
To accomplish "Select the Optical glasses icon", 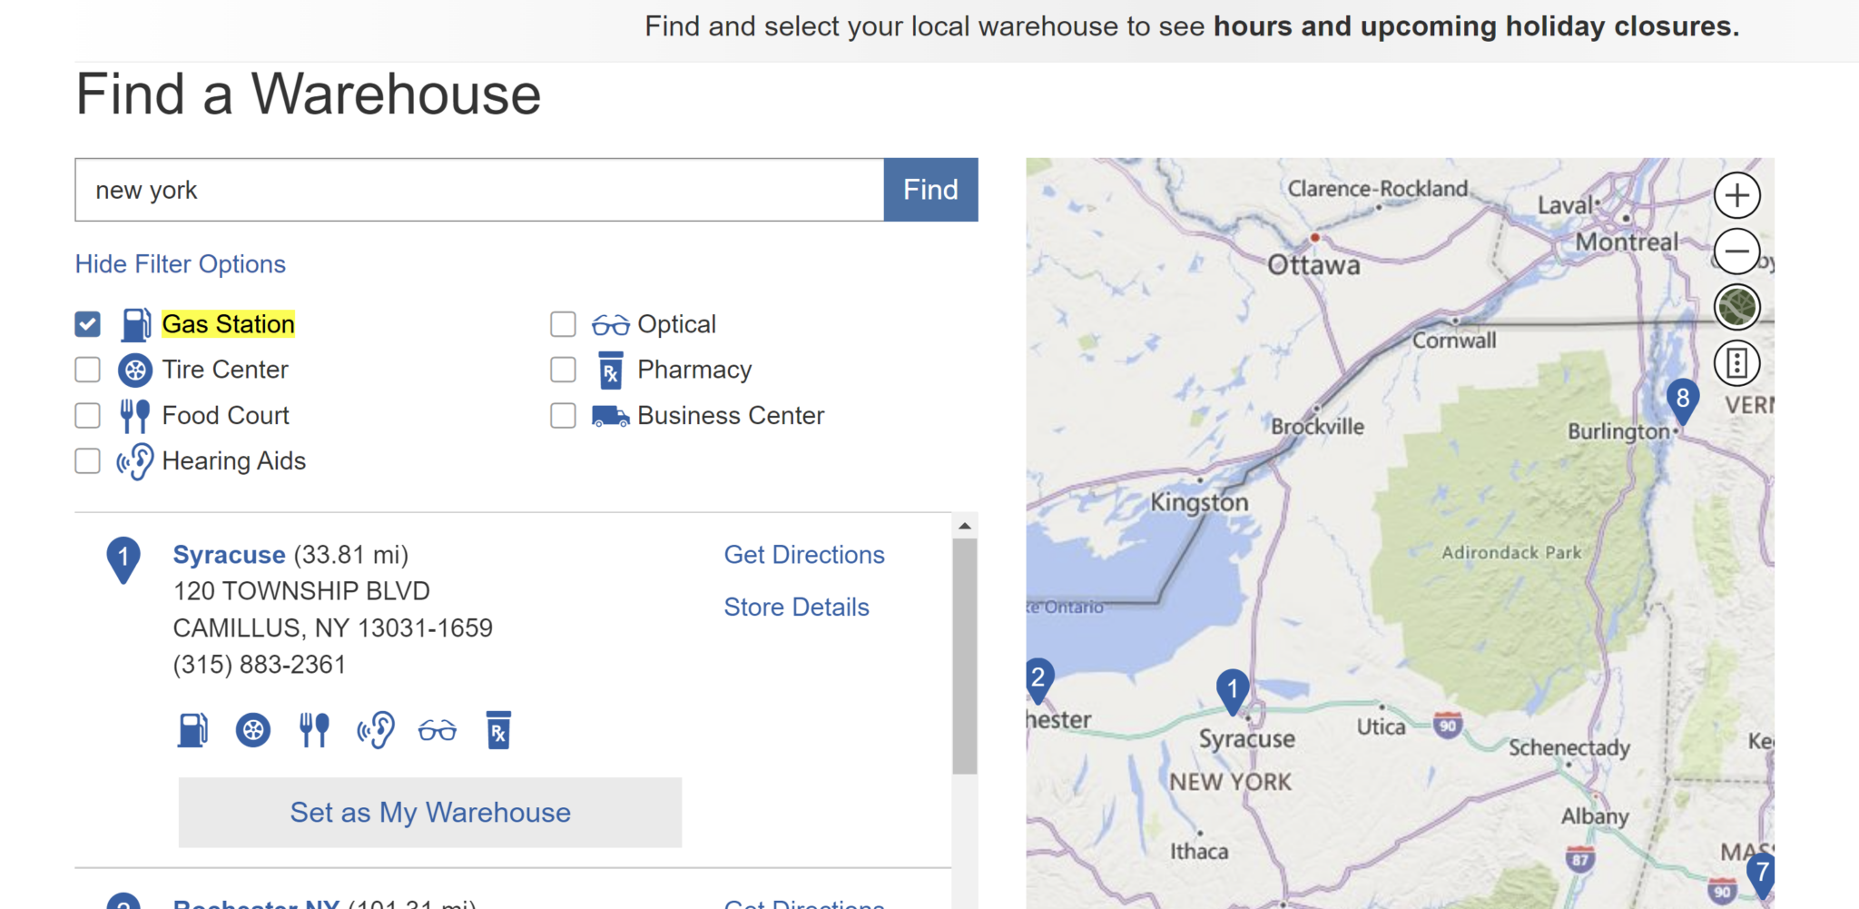I will [x=609, y=324].
